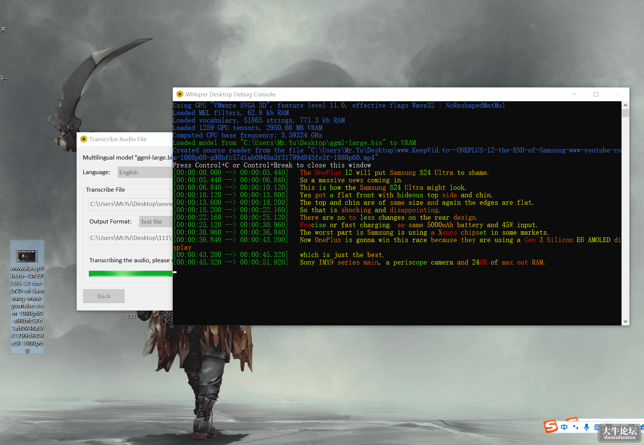Open Output Format dropdown showing Text file
Image resolution: width=644 pixels, height=445 pixels.
(156, 222)
